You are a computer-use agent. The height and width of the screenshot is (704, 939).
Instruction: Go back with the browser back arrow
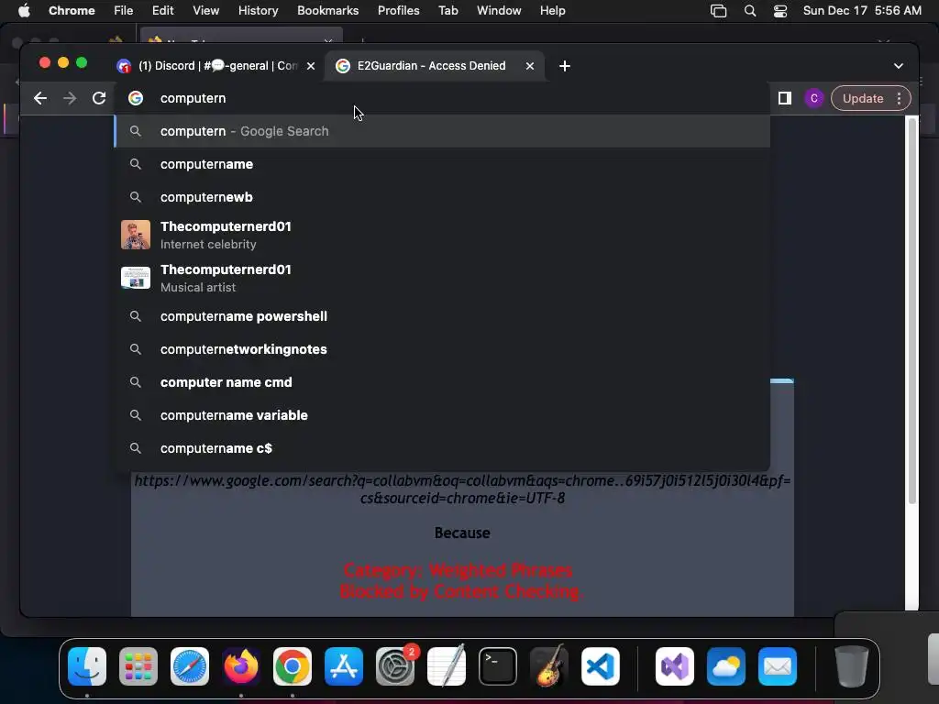[x=40, y=98]
